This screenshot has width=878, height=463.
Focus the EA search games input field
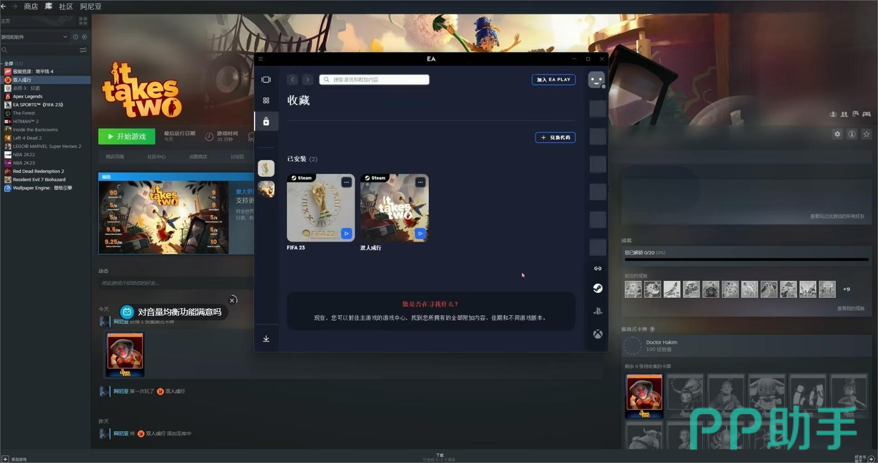374,80
